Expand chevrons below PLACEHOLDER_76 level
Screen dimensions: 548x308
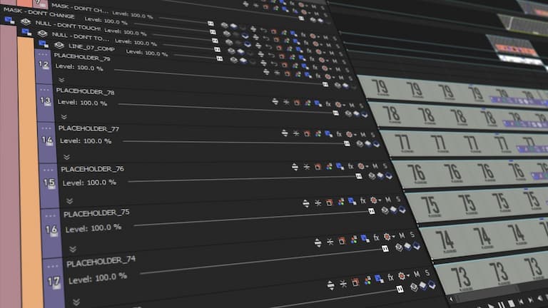[69, 201]
